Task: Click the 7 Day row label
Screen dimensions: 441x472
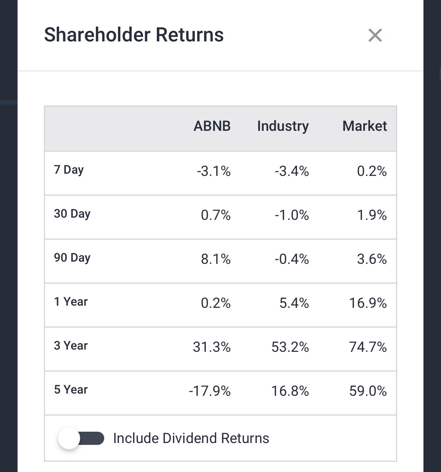Action: [69, 170]
